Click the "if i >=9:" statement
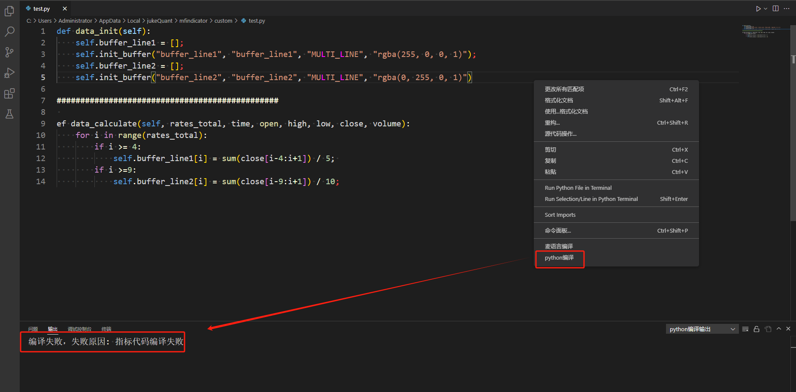The width and height of the screenshot is (796, 392). click(115, 170)
